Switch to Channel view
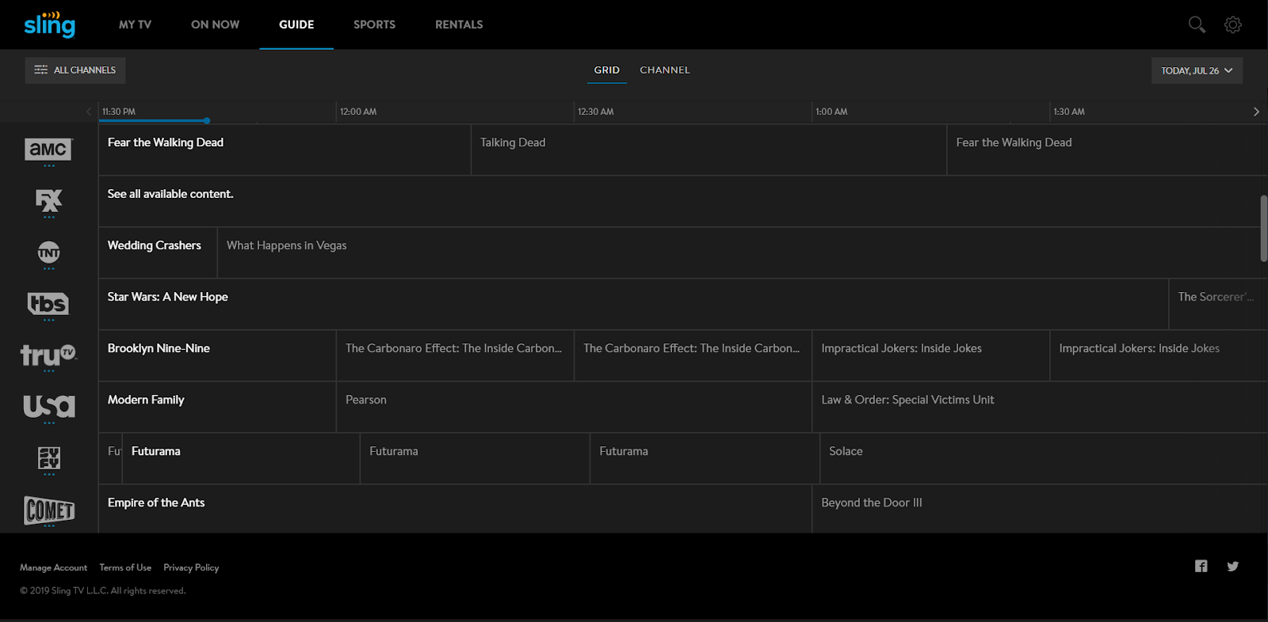1268x622 pixels. (x=665, y=70)
